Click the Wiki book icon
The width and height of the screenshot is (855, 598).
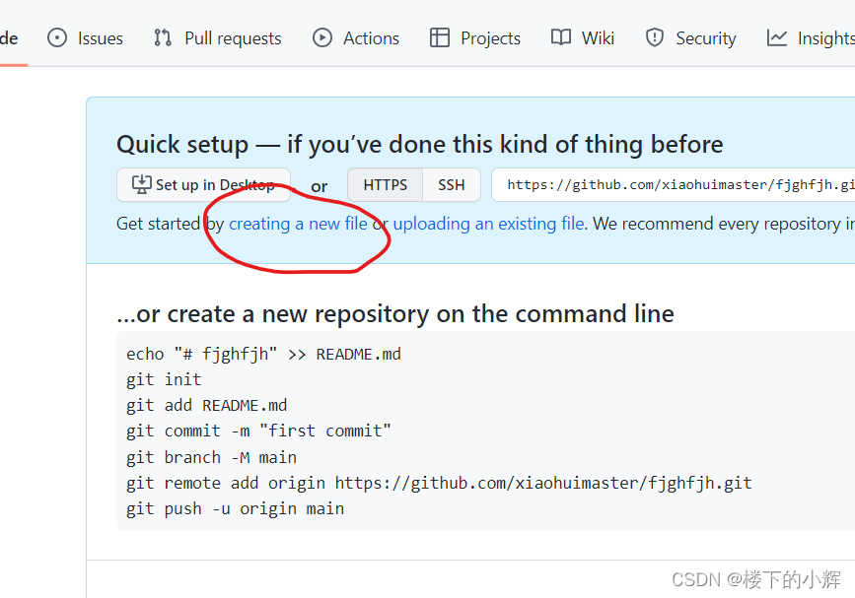click(x=561, y=37)
